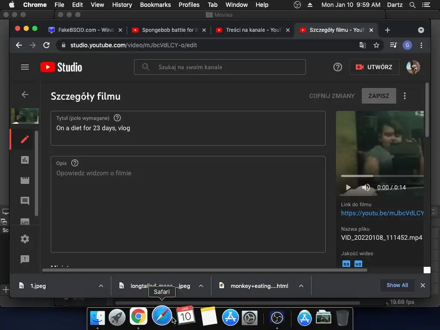Open the Settings gear in the Studio sidebar

tap(24, 239)
